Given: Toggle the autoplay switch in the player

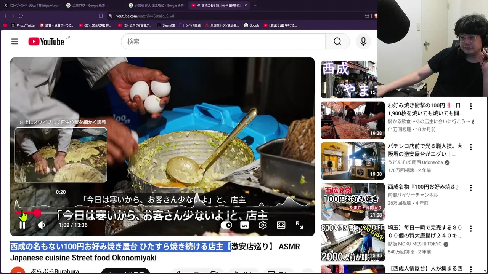Looking at the screenshot, I should [x=226, y=225].
